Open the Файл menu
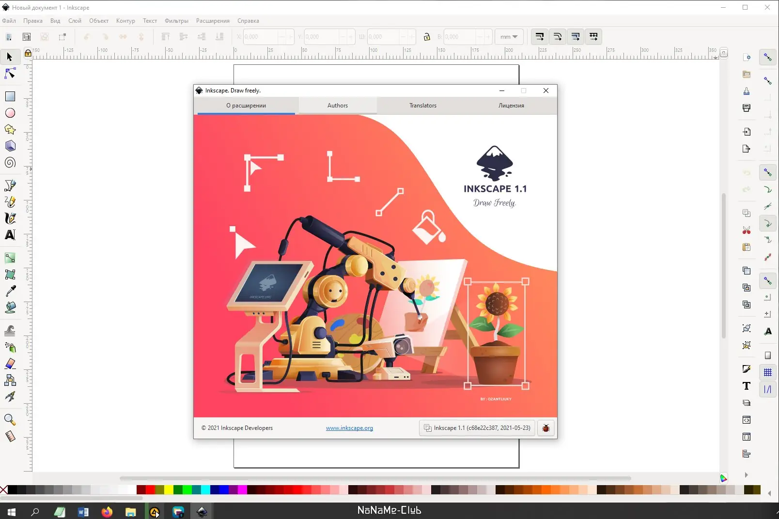 [9, 21]
